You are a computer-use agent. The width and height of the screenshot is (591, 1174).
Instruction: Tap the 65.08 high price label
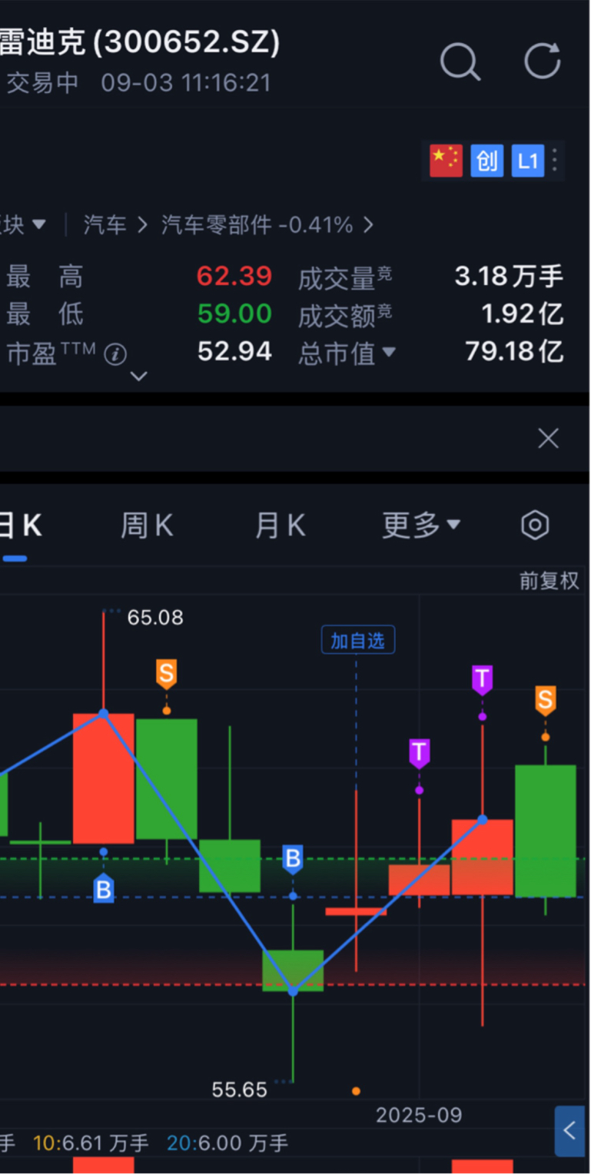(x=155, y=618)
